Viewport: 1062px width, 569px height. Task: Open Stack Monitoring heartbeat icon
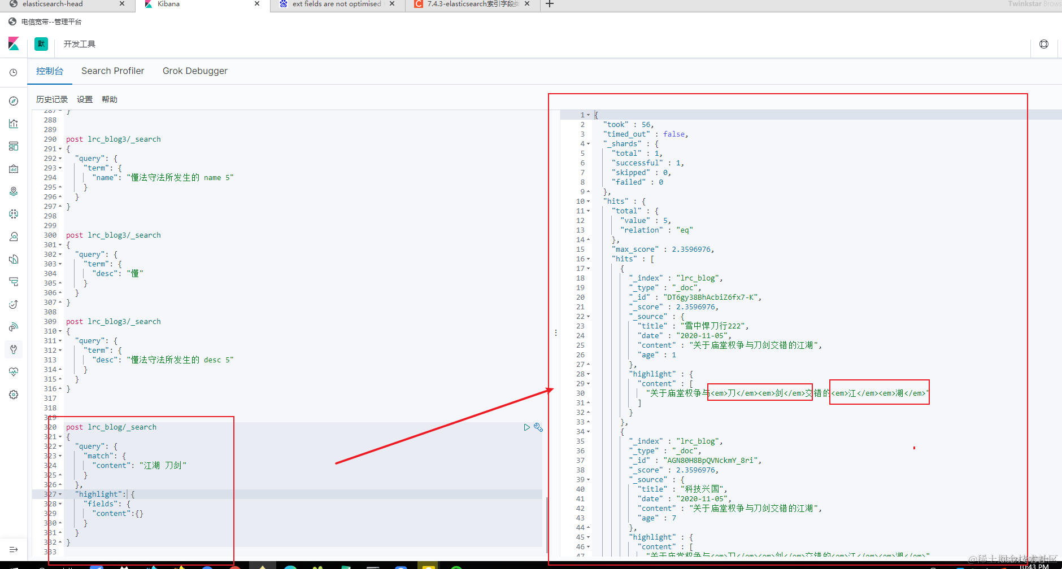coord(14,372)
